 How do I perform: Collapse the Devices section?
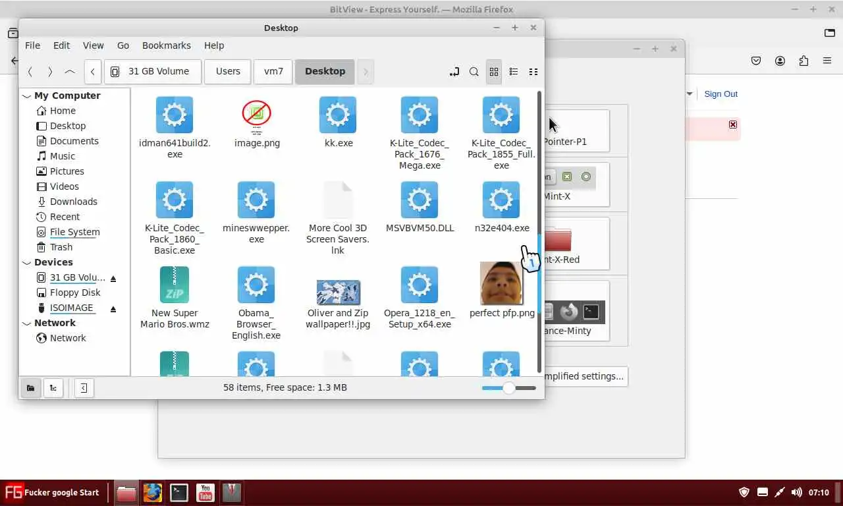(x=27, y=263)
